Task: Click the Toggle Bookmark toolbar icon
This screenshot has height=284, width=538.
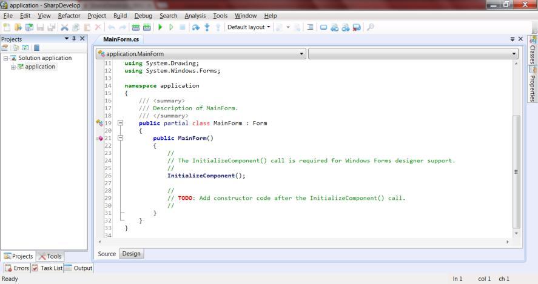Action: tap(323, 27)
